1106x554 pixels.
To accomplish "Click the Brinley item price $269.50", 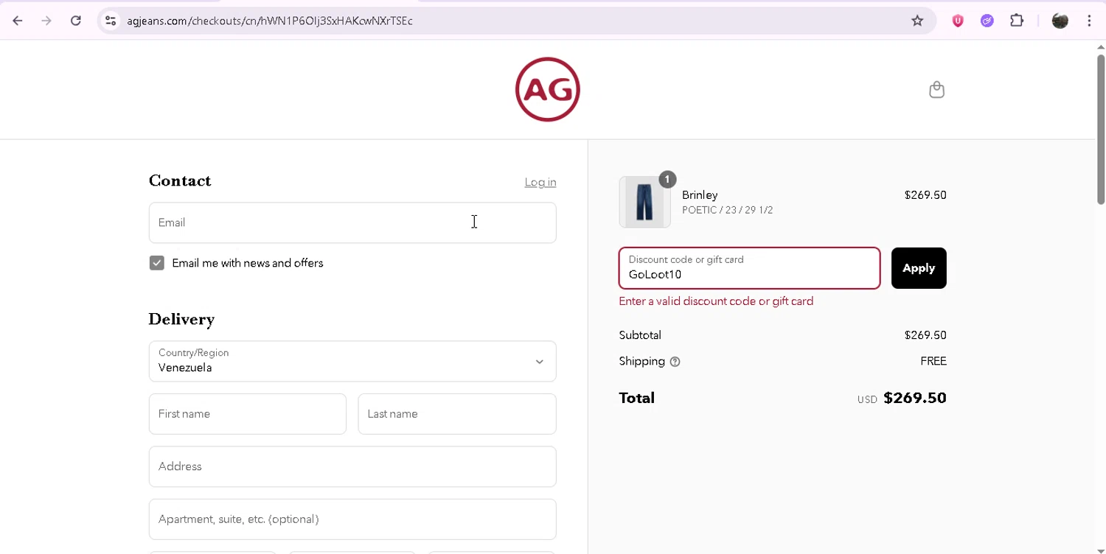I will pyautogui.click(x=925, y=195).
